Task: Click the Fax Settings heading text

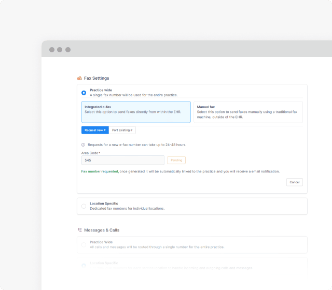Action: [x=96, y=78]
